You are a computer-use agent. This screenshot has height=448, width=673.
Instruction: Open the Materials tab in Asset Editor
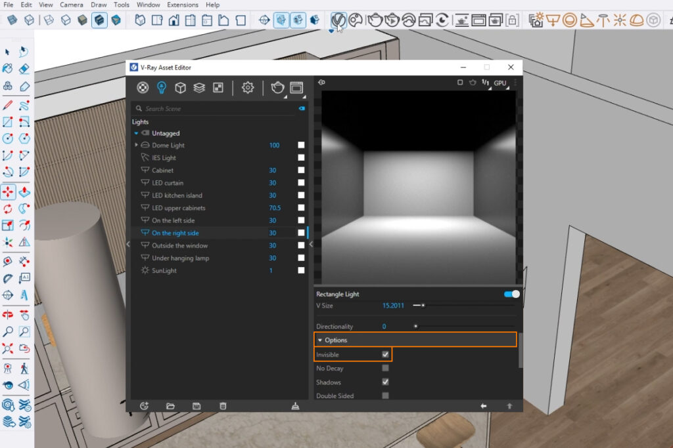coord(143,88)
